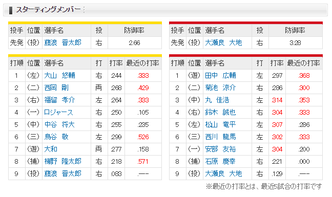This screenshot has height=197, width=332.
Task: Open player link 大山 悠輔
Action: [59, 75]
